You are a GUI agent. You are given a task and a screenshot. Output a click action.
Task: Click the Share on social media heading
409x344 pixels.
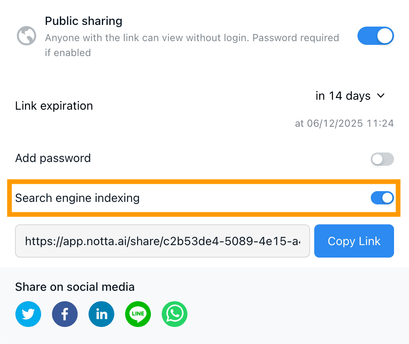click(75, 287)
